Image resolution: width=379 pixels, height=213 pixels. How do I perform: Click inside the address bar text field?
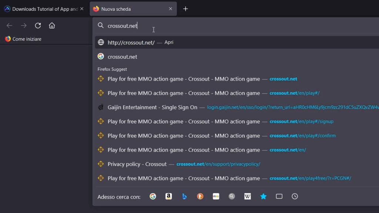(x=222, y=26)
